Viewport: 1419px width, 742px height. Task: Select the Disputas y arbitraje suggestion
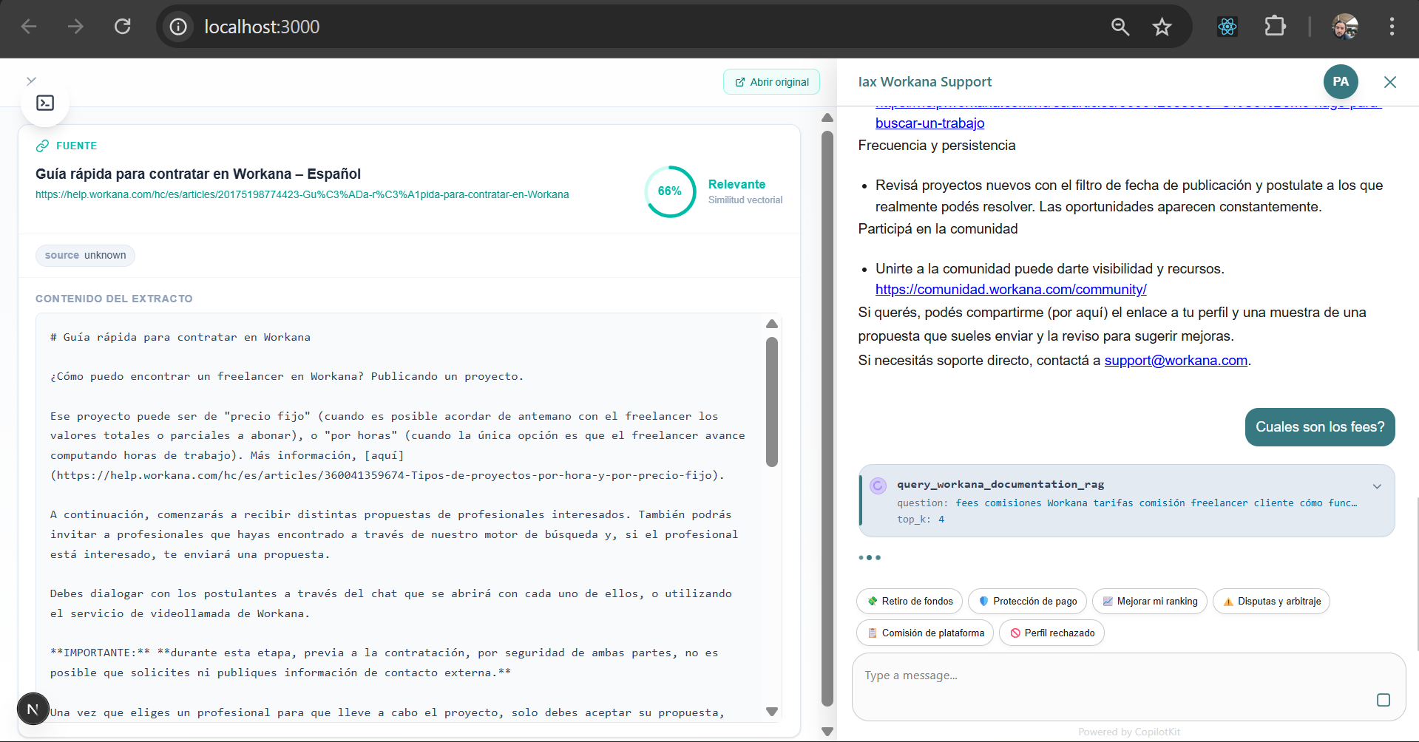[1271, 602]
